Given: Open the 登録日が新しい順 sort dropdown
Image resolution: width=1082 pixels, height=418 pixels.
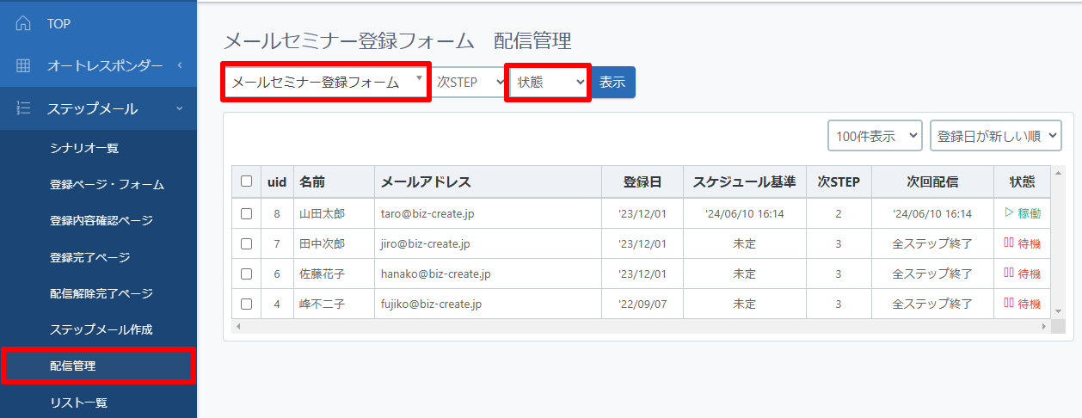Looking at the screenshot, I should click(996, 136).
